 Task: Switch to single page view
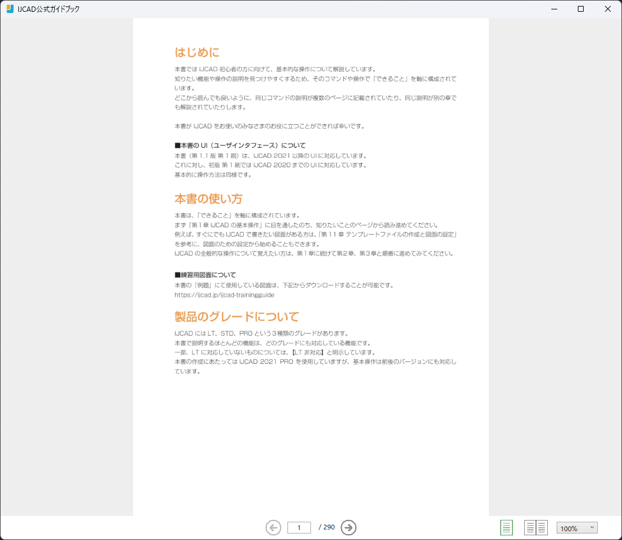tap(506, 528)
